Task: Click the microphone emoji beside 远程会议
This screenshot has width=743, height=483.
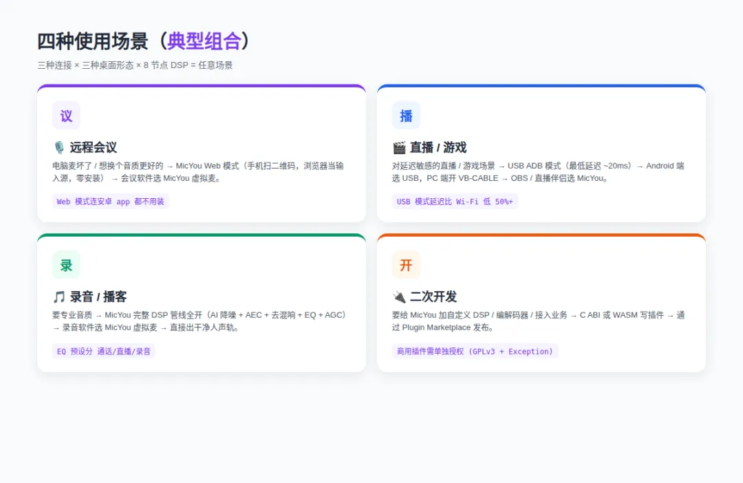Action: pyautogui.click(x=58, y=147)
